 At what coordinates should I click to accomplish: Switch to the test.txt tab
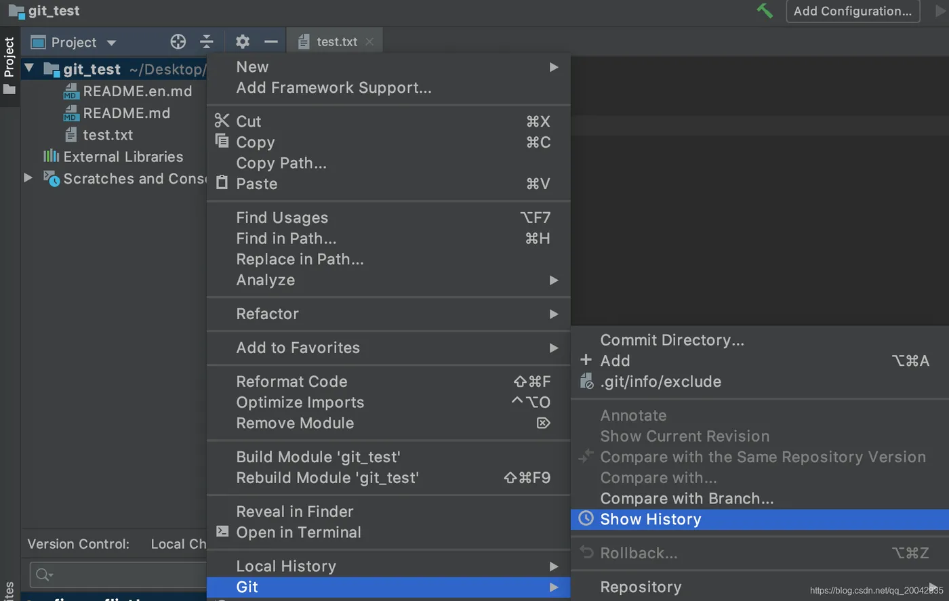(x=336, y=42)
